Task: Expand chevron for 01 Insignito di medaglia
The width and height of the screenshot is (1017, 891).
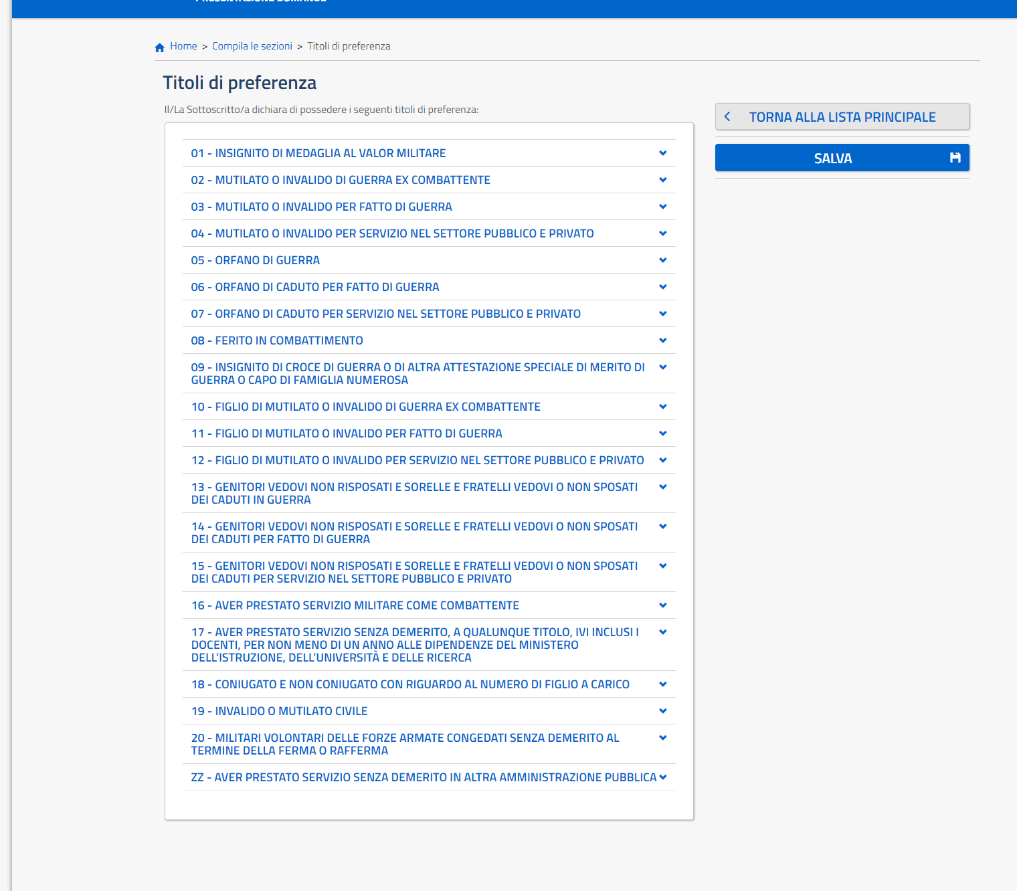Action: tap(663, 153)
